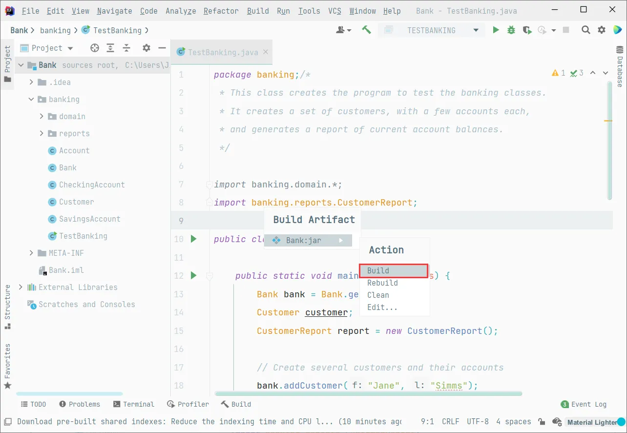Expand the META-INF folder
Viewport: 627px width, 433px height.
coord(32,253)
